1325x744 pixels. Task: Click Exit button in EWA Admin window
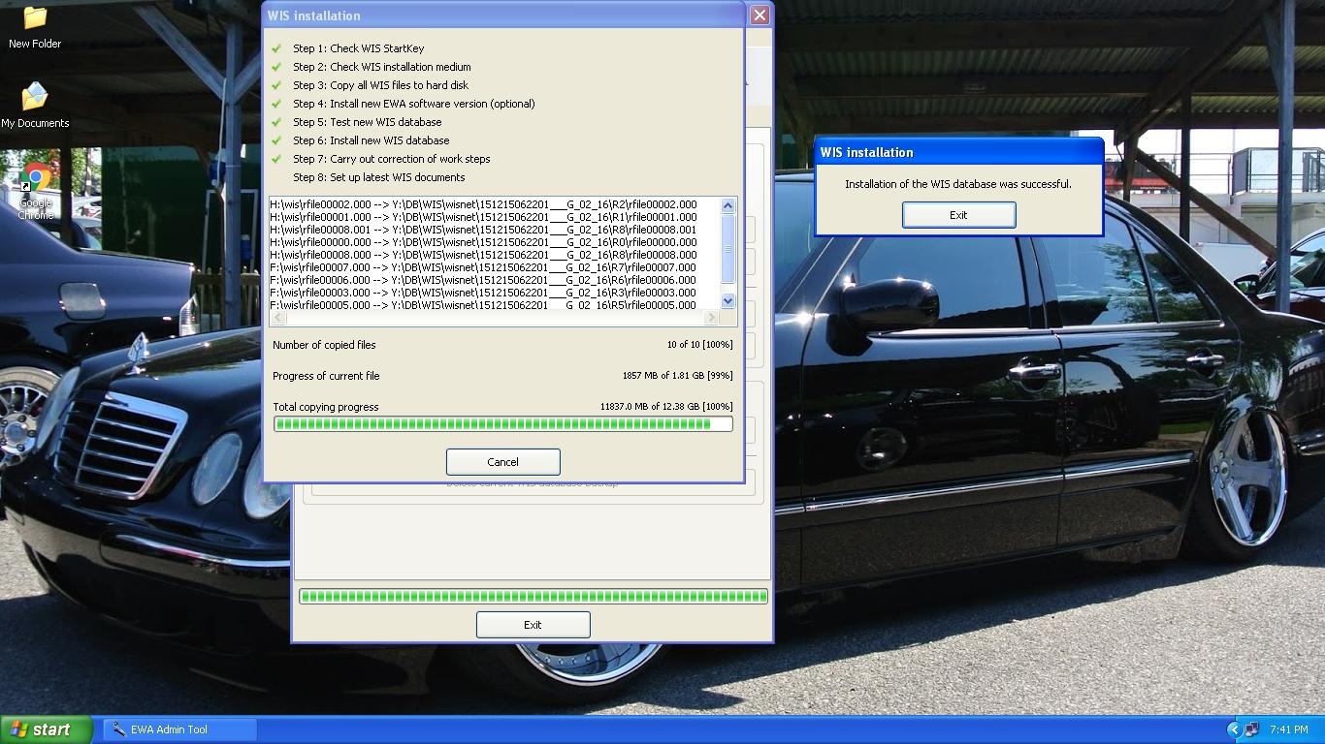tap(533, 625)
